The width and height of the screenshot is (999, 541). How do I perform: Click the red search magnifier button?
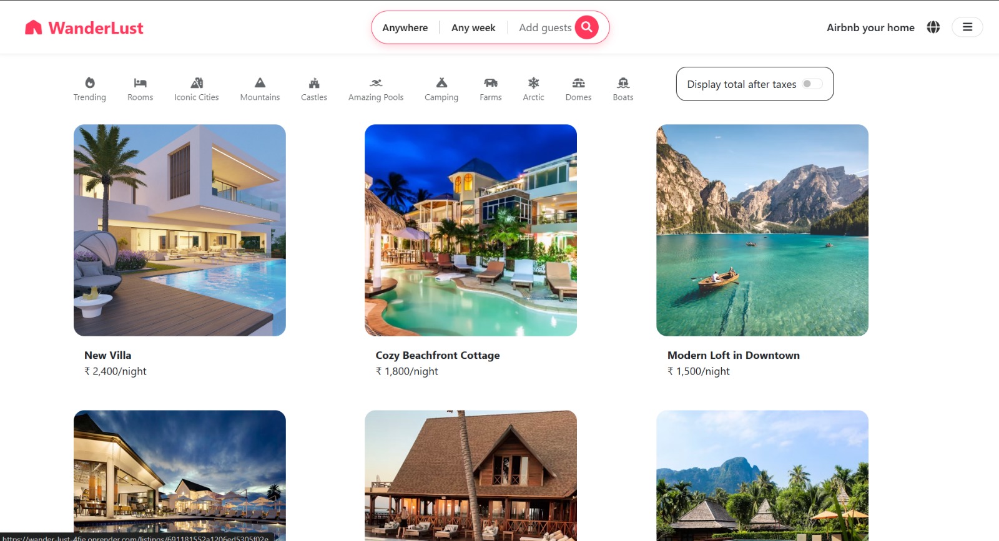click(x=587, y=27)
